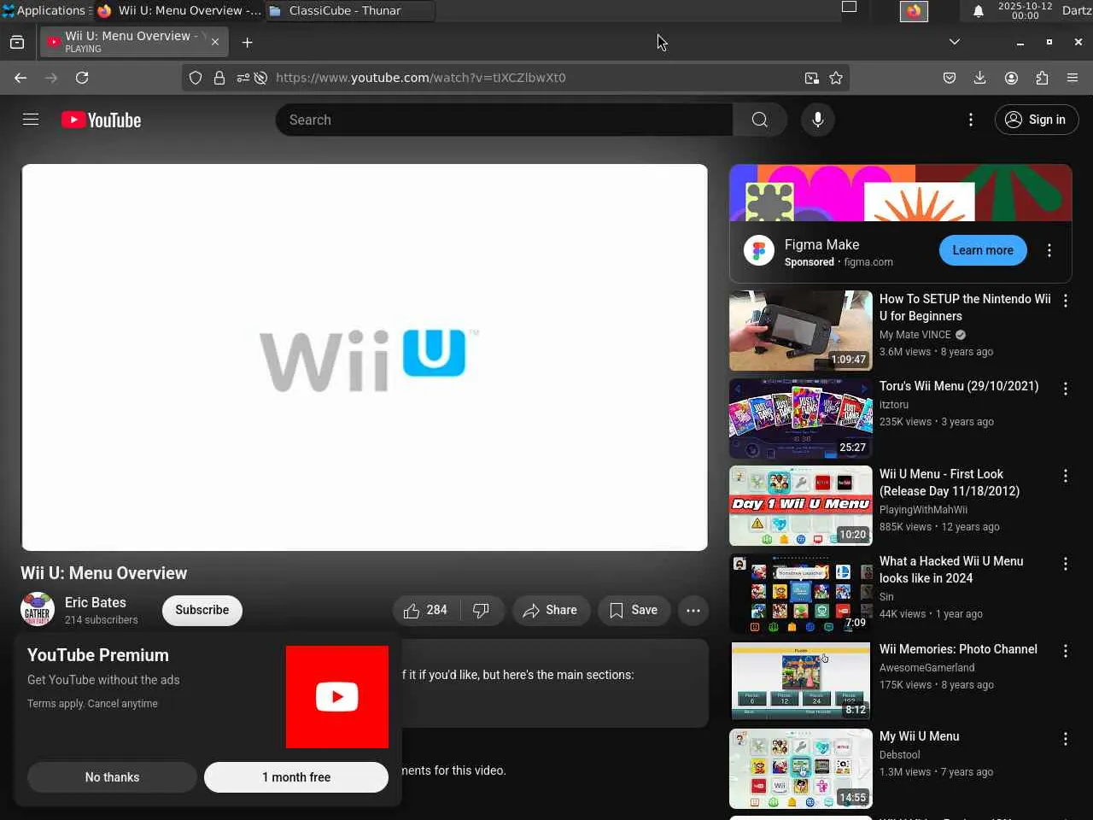This screenshot has height=820, width=1093.
Task: Open the Firefox application menu
Action: (x=1073, y=78)
